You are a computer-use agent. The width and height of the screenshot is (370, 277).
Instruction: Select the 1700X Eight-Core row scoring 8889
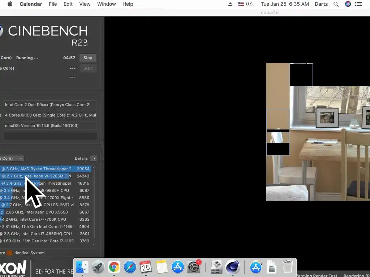[46, 198]
